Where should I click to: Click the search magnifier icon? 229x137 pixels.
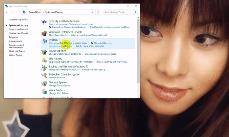coord(135,12)
